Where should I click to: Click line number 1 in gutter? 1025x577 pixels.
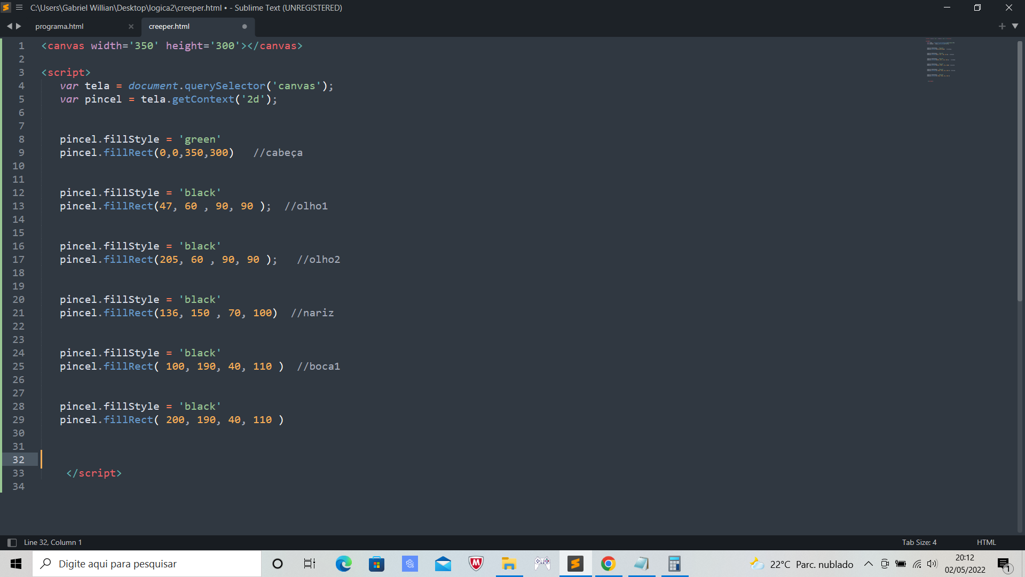[21, 45]
